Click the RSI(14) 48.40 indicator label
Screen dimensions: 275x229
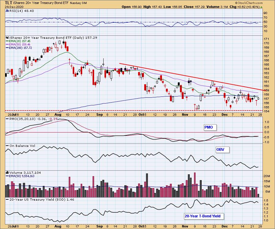pos(21,11)
